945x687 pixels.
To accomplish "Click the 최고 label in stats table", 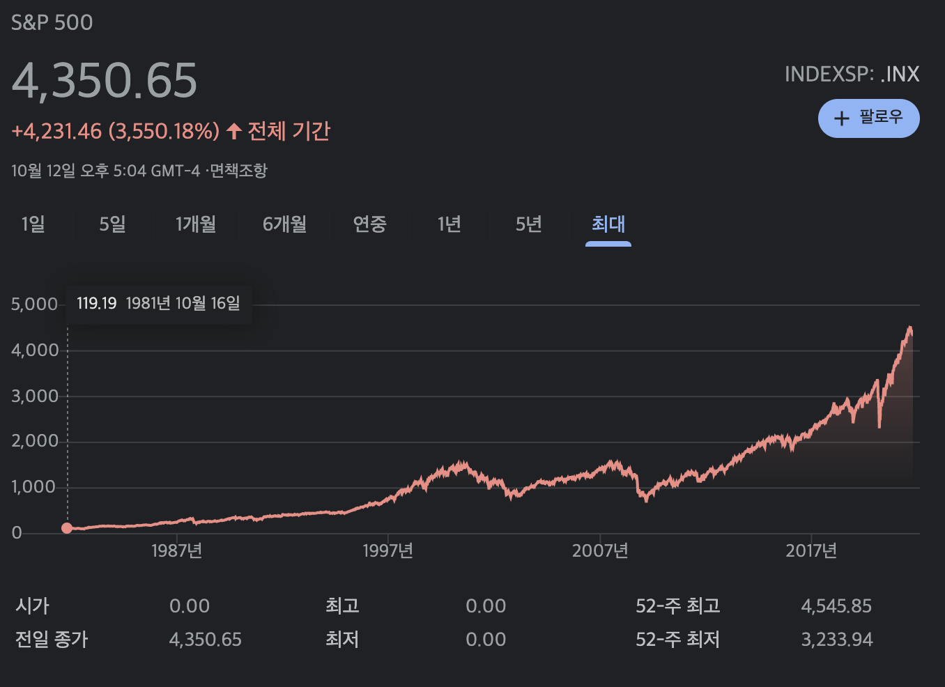I will coord(342,606).
